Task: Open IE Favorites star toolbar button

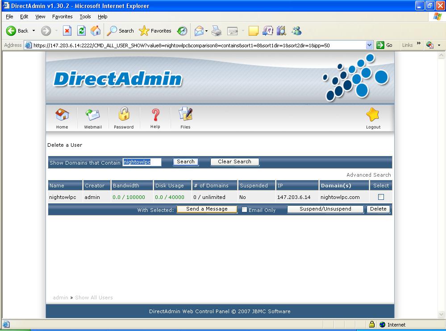Action: point(155,31)
